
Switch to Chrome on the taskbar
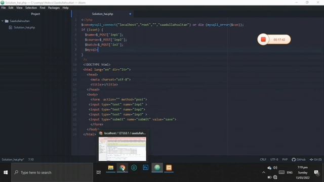123,167
